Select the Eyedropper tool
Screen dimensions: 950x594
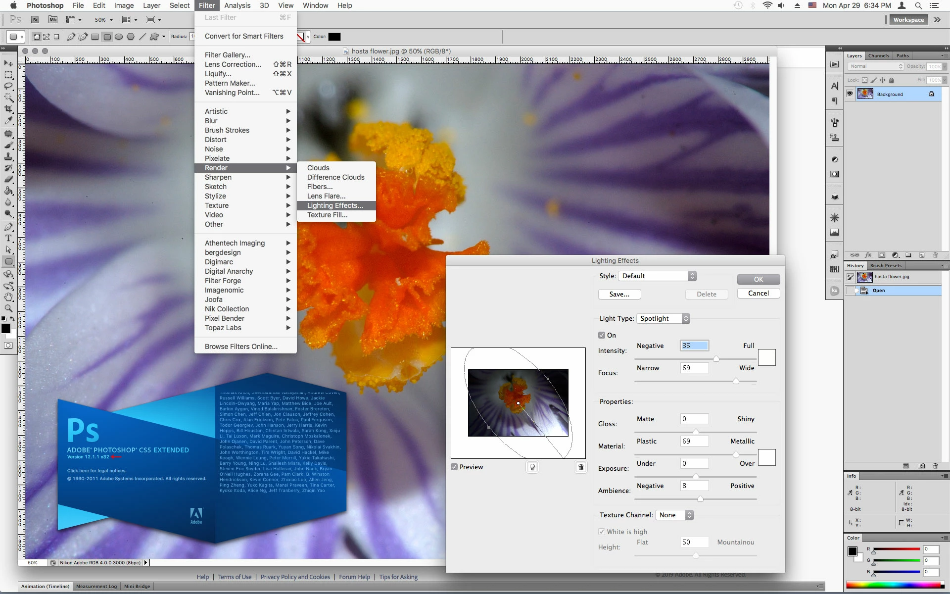click(8, 120)
